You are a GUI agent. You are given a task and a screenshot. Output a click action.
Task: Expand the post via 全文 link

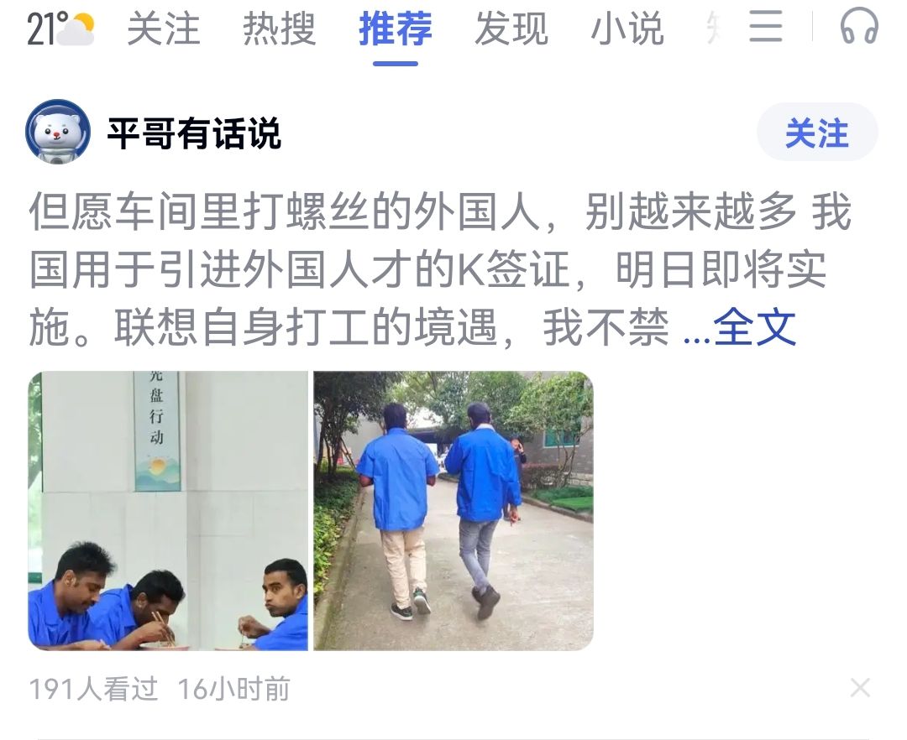(x=754, y=327)
